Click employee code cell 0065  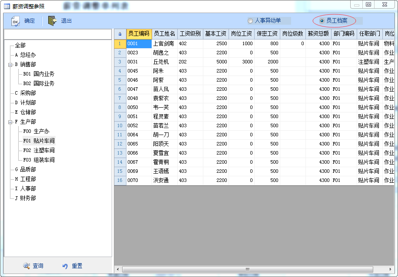(139, 144)
